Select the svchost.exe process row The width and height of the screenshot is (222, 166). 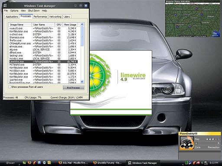[43, 35]
